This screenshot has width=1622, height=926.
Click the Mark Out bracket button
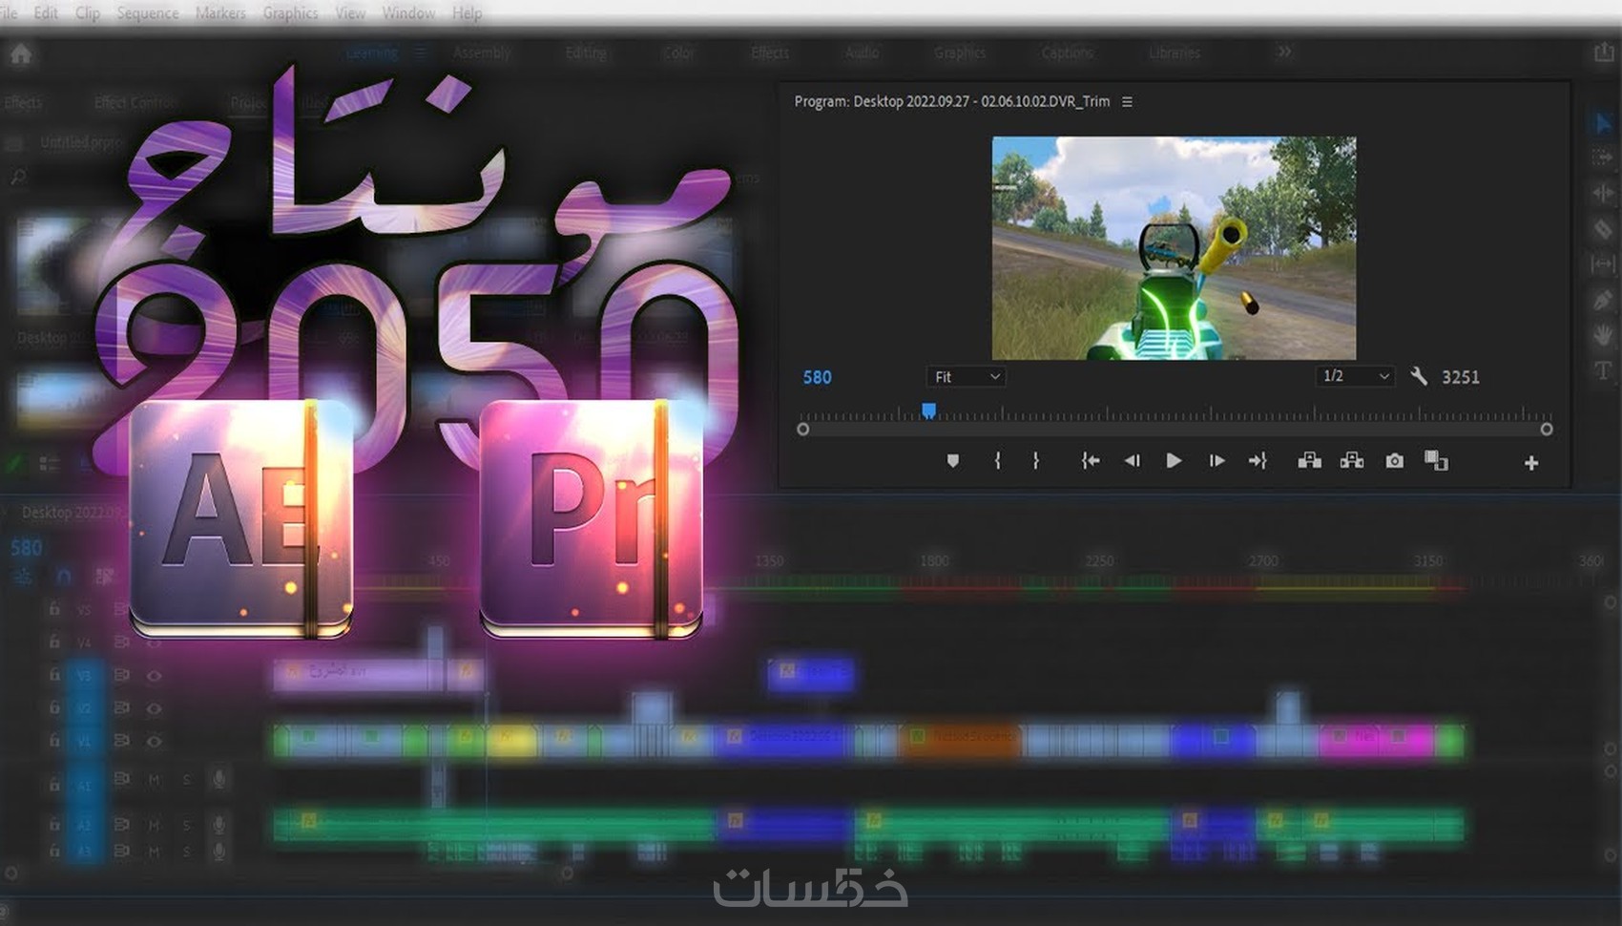(1036, 461)
